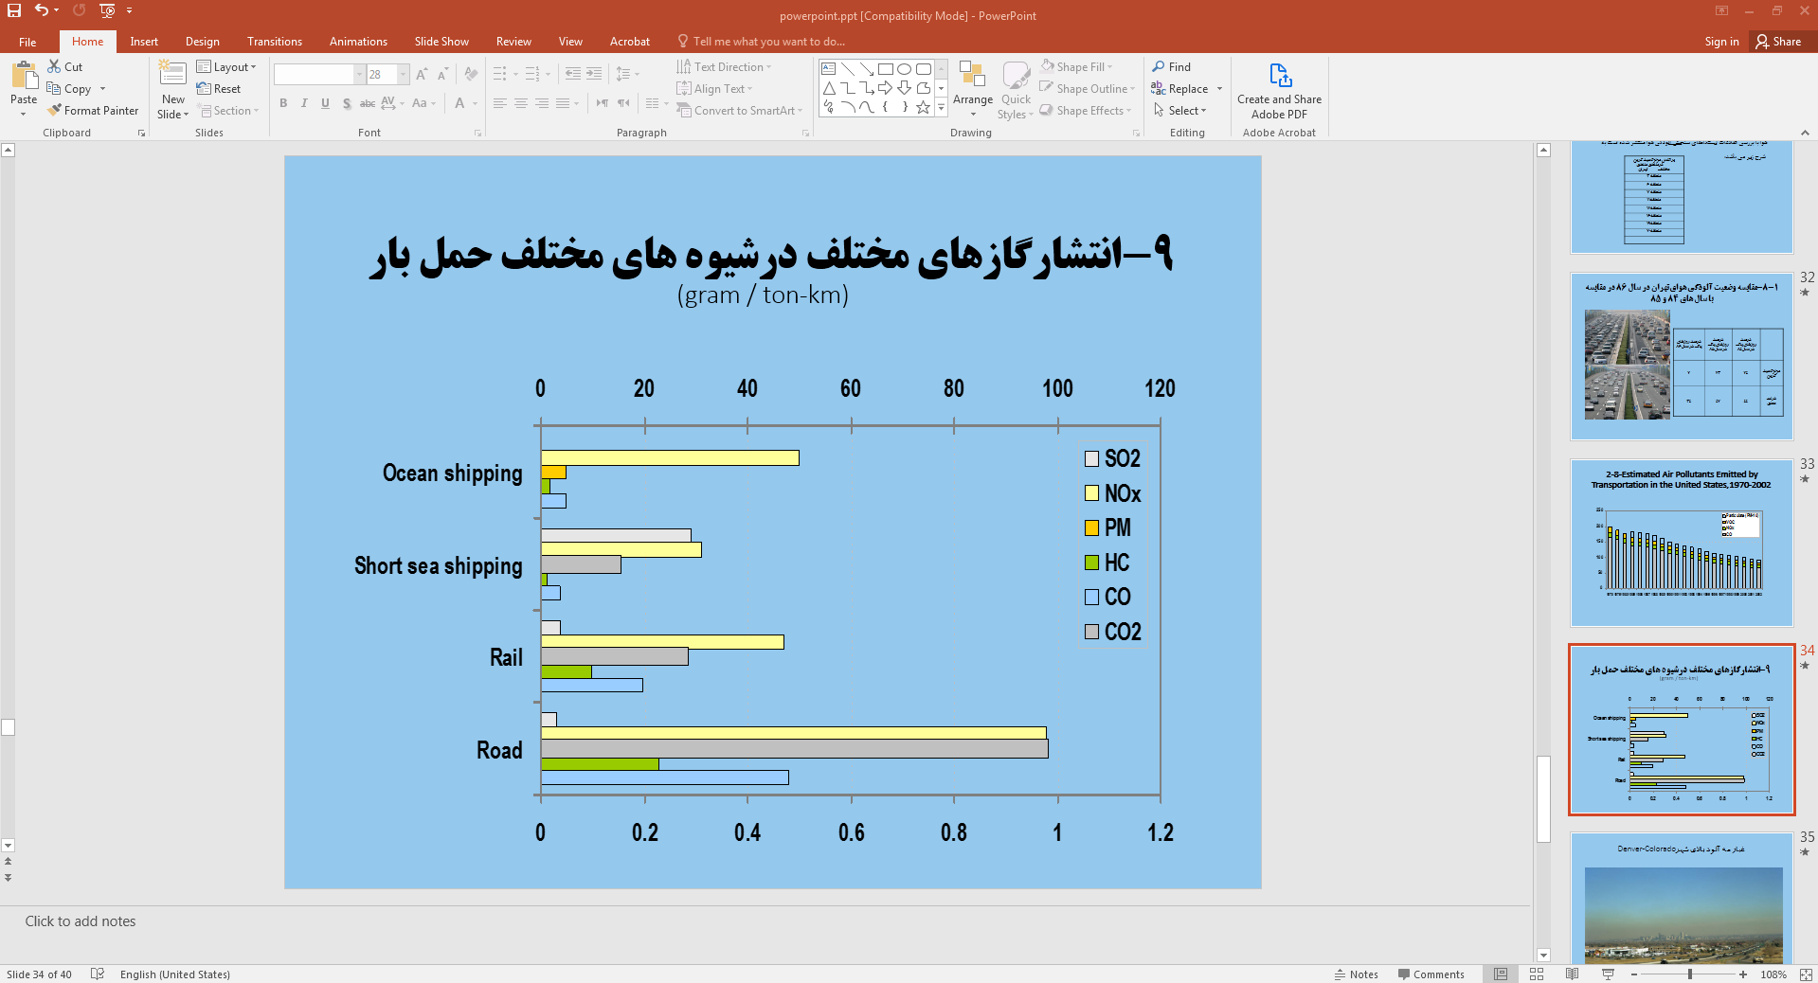Click Sign in link

click(1721, 42)
